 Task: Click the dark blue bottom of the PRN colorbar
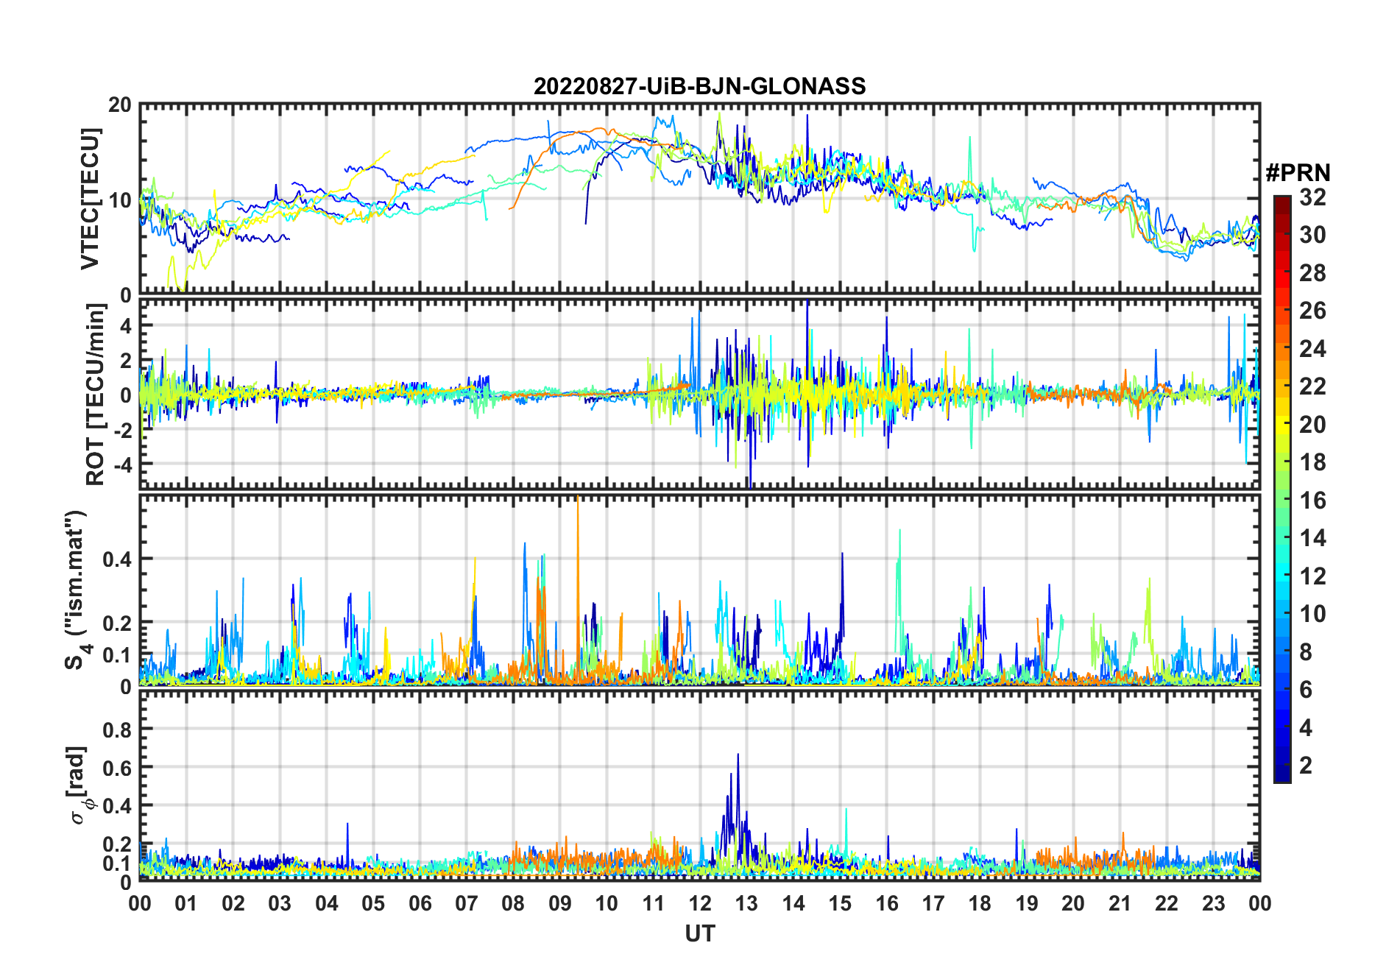[x=1281, y=777]
